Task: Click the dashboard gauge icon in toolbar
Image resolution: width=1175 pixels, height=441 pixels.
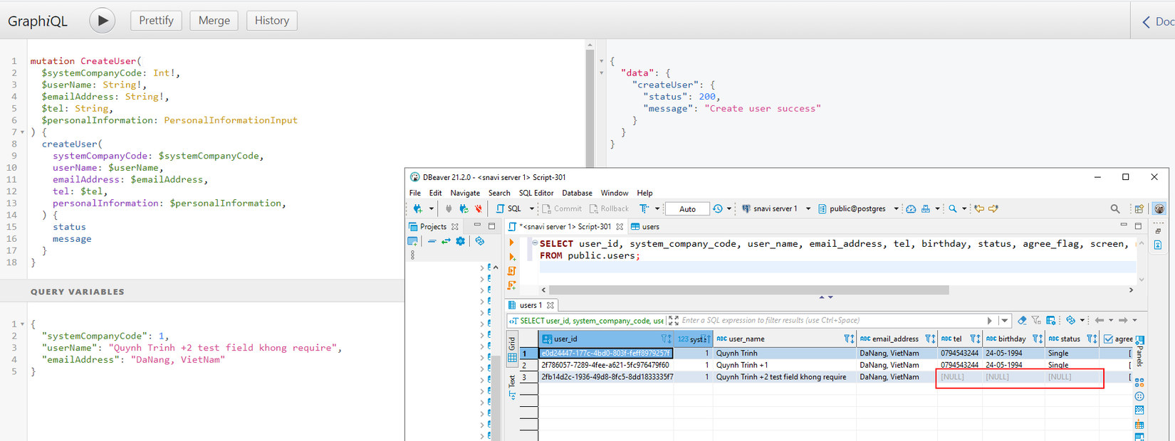Action: point(911,209)
